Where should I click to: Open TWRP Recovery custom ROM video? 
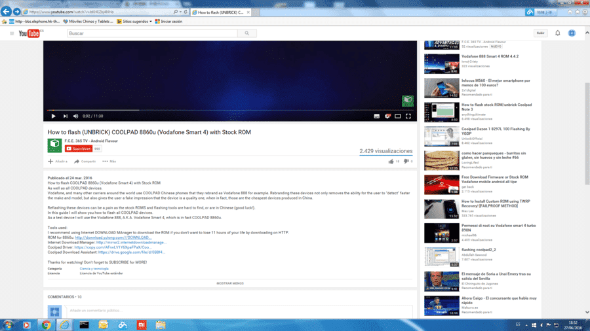(x=496, y=204)
